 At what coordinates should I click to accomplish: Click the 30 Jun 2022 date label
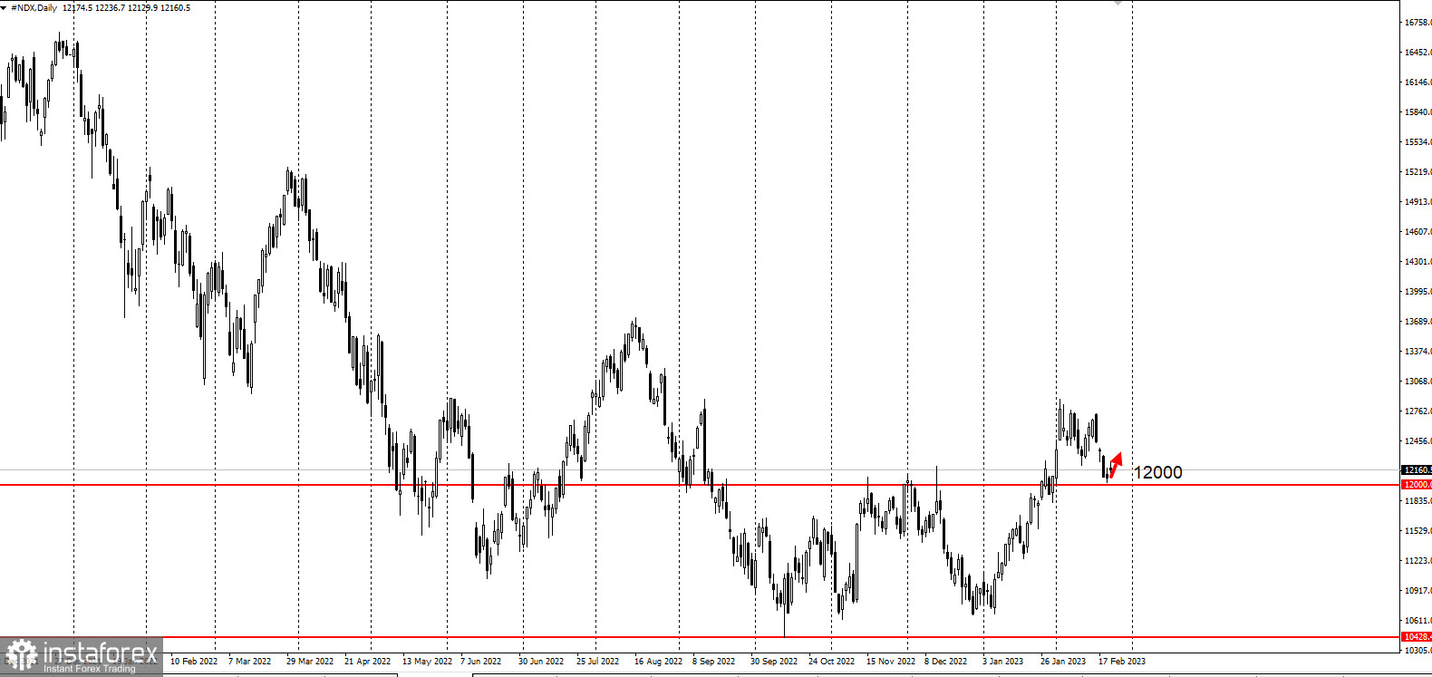(x=541, y=662)
